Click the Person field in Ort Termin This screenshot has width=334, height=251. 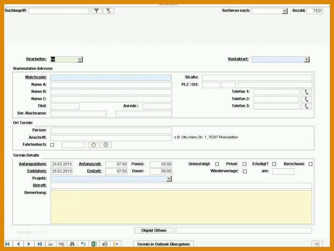tap(111, 130)
